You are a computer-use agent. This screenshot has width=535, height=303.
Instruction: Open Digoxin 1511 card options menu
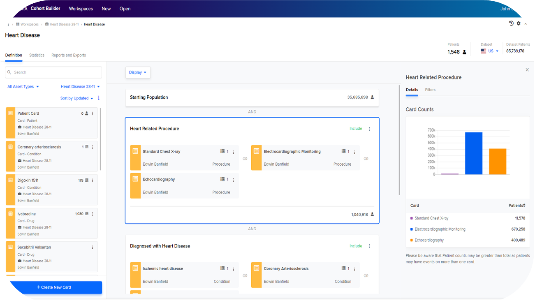point(93,180)
